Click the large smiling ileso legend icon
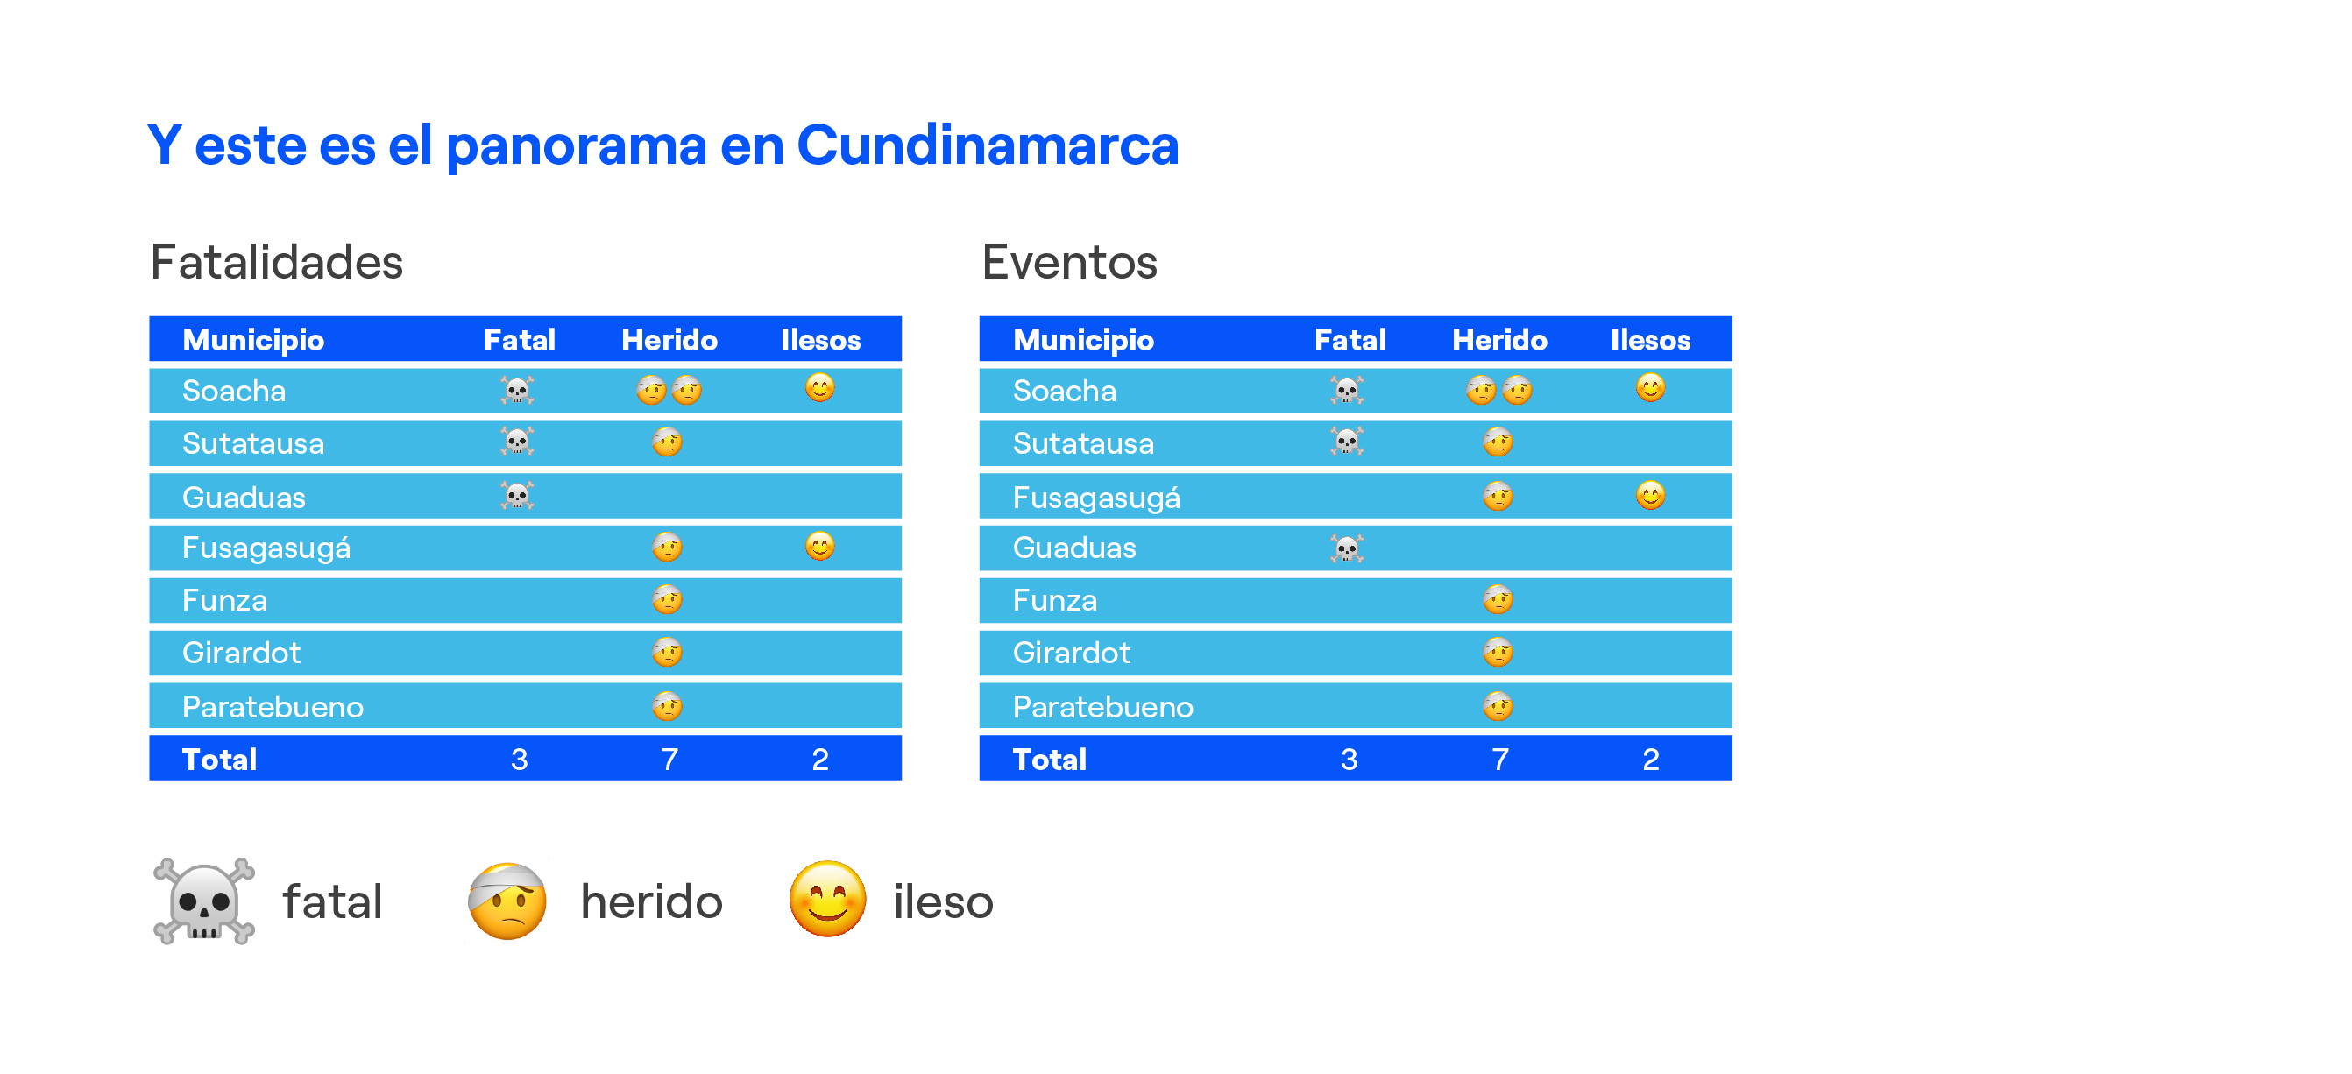The height and width of the screenshot is (1074, 2352). [x=827, y=899]
